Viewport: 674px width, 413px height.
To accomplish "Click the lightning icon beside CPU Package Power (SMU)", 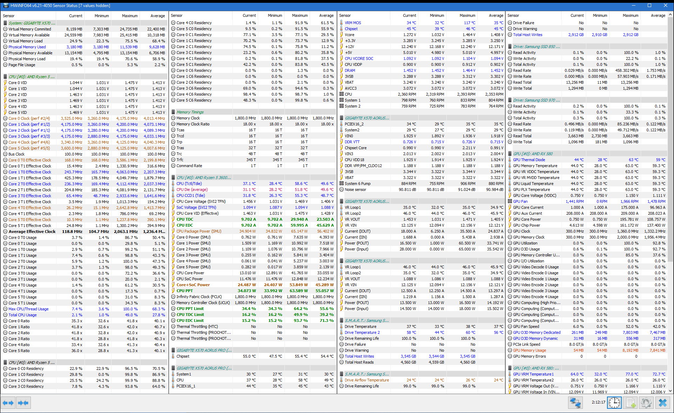I will pyautogui.click(x=173, y=231).
